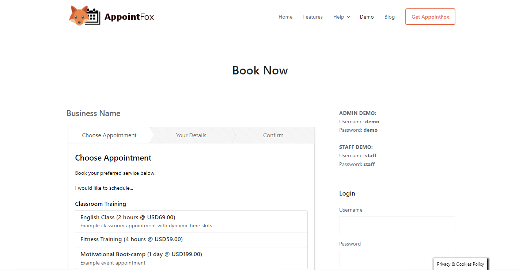Click the AppointFox brand name text

[x=129, y=17]
